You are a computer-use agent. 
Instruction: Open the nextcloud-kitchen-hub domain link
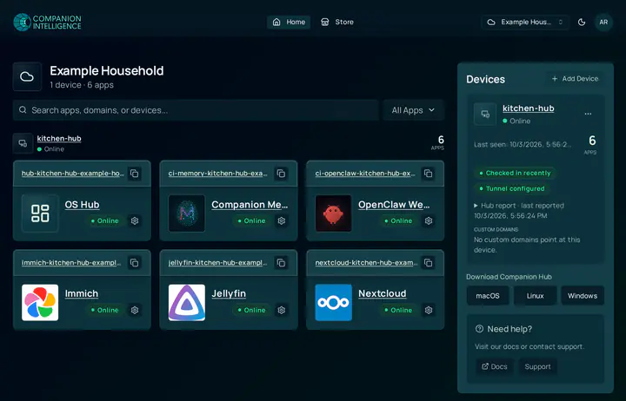(x=367, y=263)
